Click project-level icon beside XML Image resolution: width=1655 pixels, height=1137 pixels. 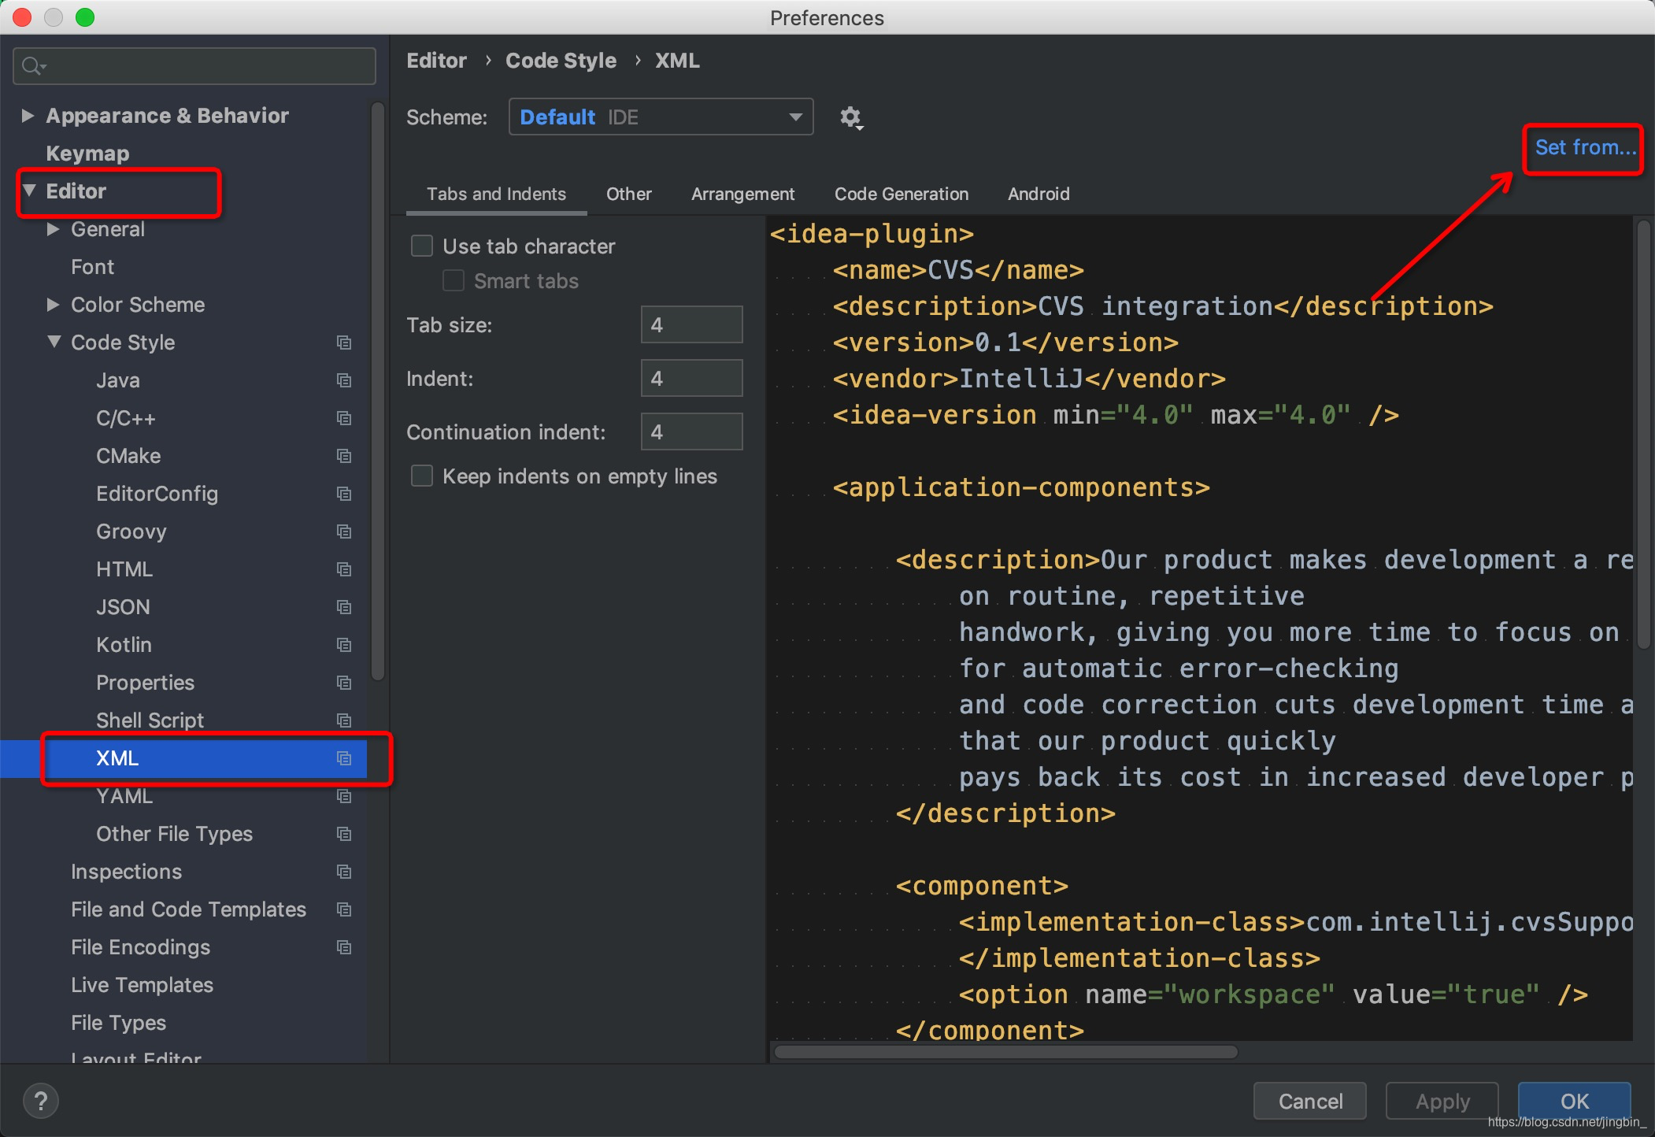pyautogui.click(x=344, y=758)
